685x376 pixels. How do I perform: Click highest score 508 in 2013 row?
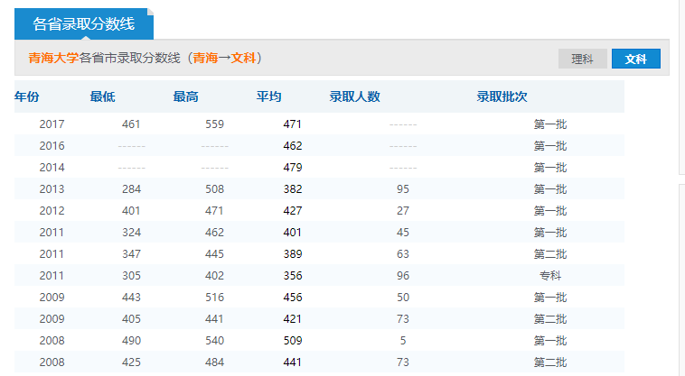[x=214, y=189]
